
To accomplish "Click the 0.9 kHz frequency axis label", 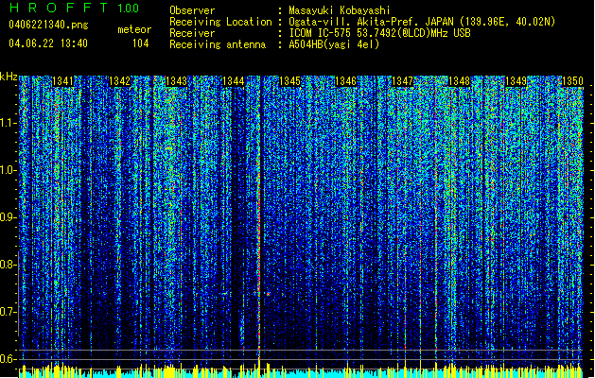I will pos(8,217).
